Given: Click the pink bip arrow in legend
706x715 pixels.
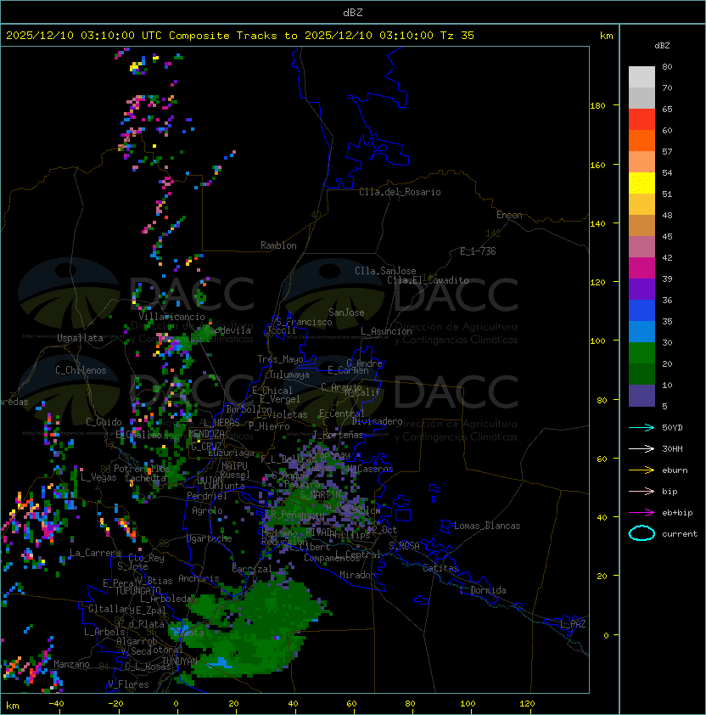Looking at the screenshot, I should [x=642, y=491].
